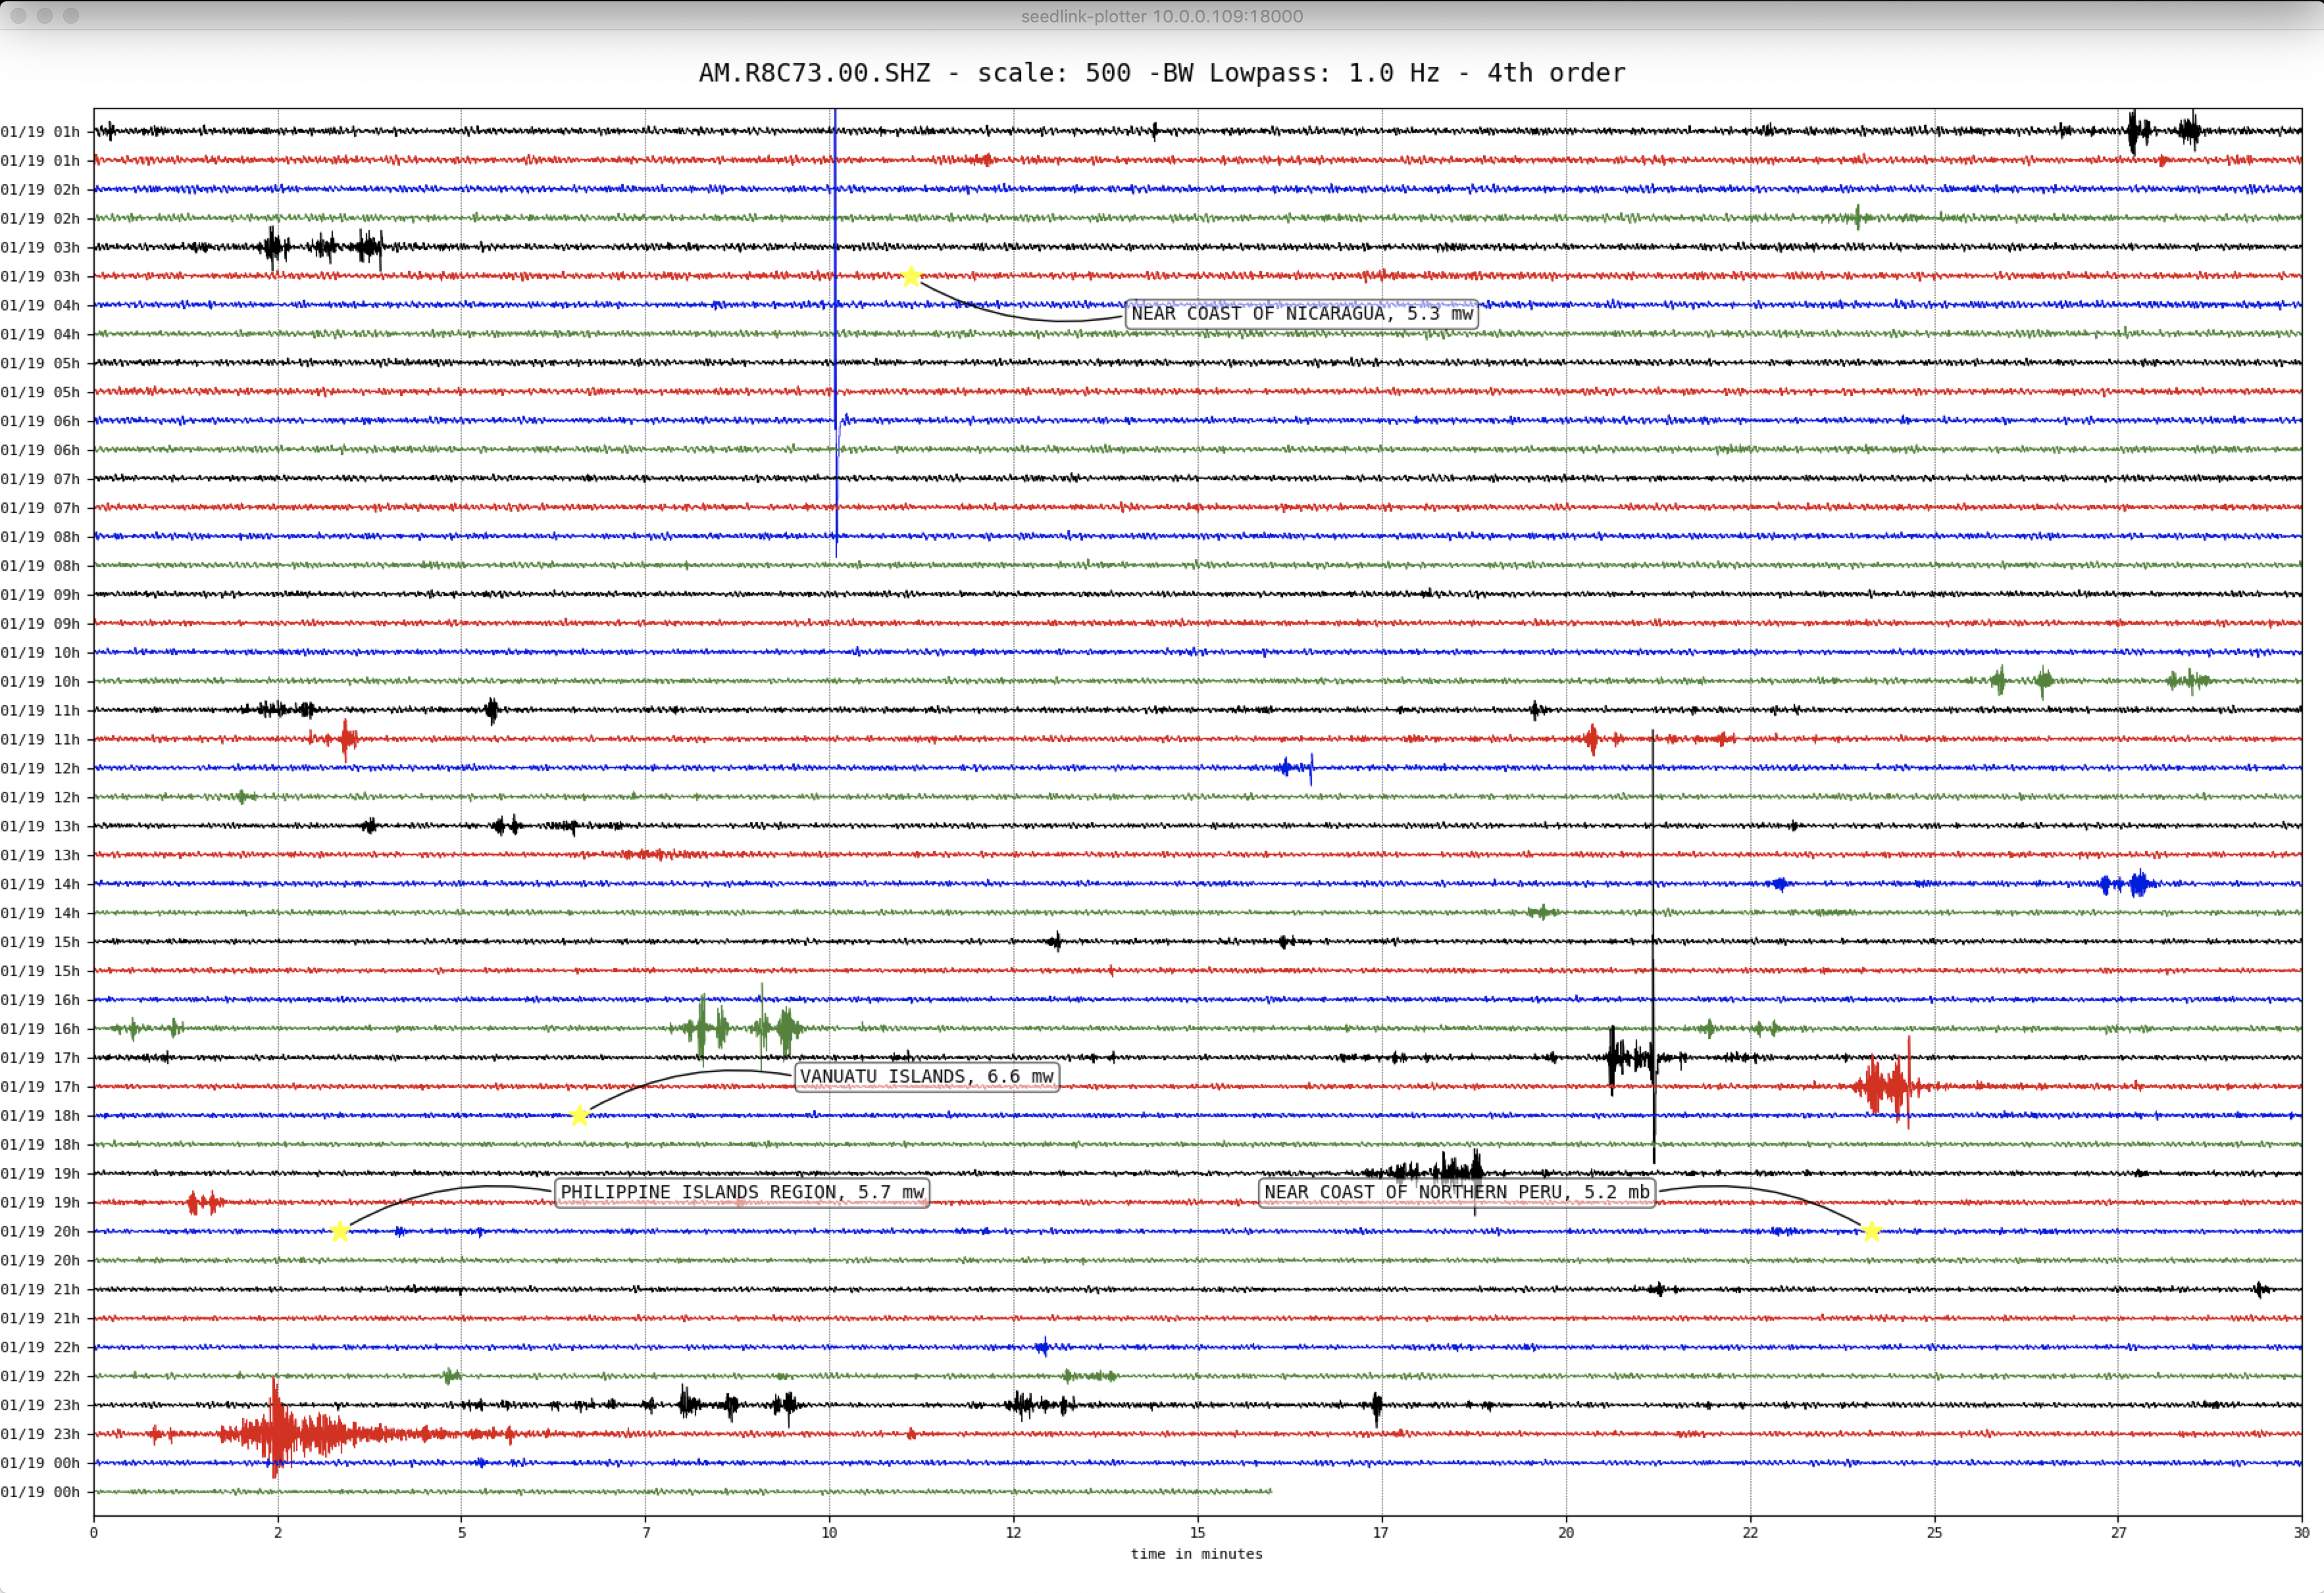
Task: Click the 01/19 10h label of the green trace
Action: point(40,681)
